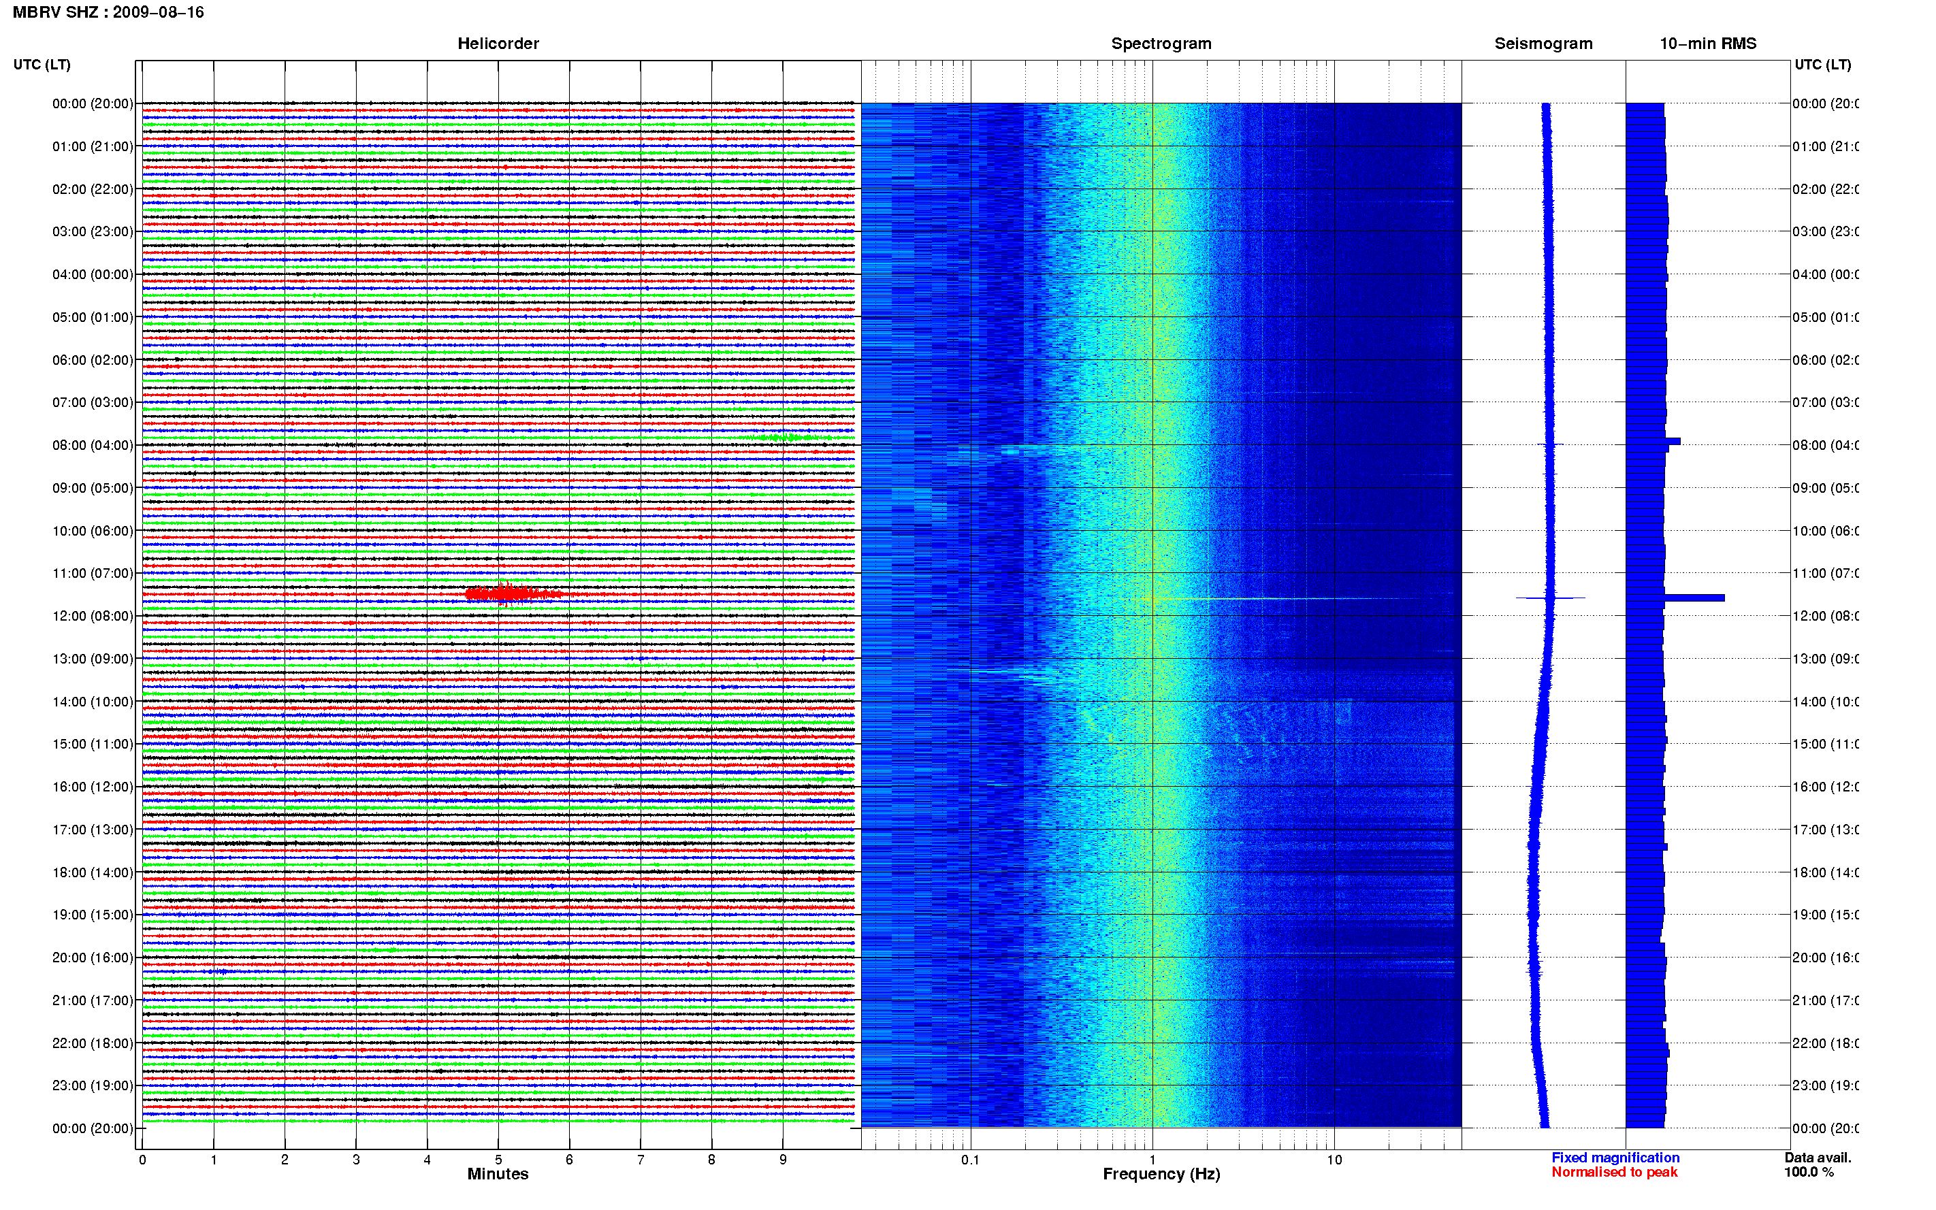Click the 18:00 (14:00) left time label
The height and width of the screenshot is (1210, 1936).
(x=92, y=872)
